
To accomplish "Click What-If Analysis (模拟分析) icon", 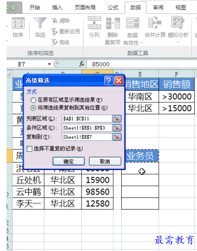I will [x=178, y=22].
